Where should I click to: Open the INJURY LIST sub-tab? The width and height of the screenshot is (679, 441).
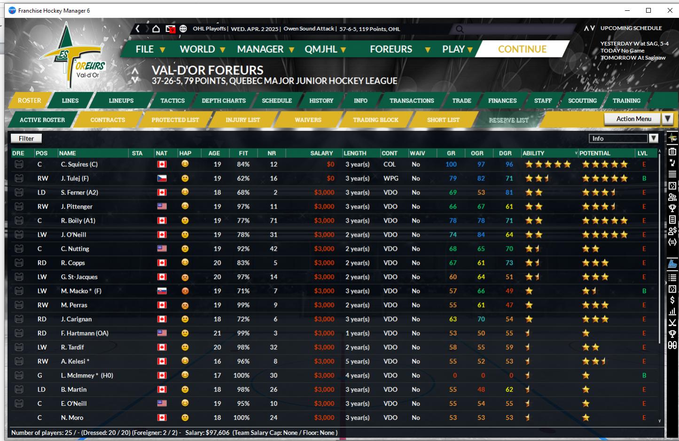pyautogui.click(x=242, y=120)
